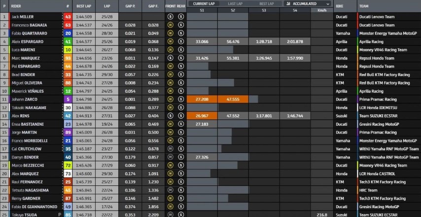This screenshot has height=217, width=421.
Task: Click Jorge Martin's rear soft tyre icon
Action: pyautogui.click(x=181, y=132)
